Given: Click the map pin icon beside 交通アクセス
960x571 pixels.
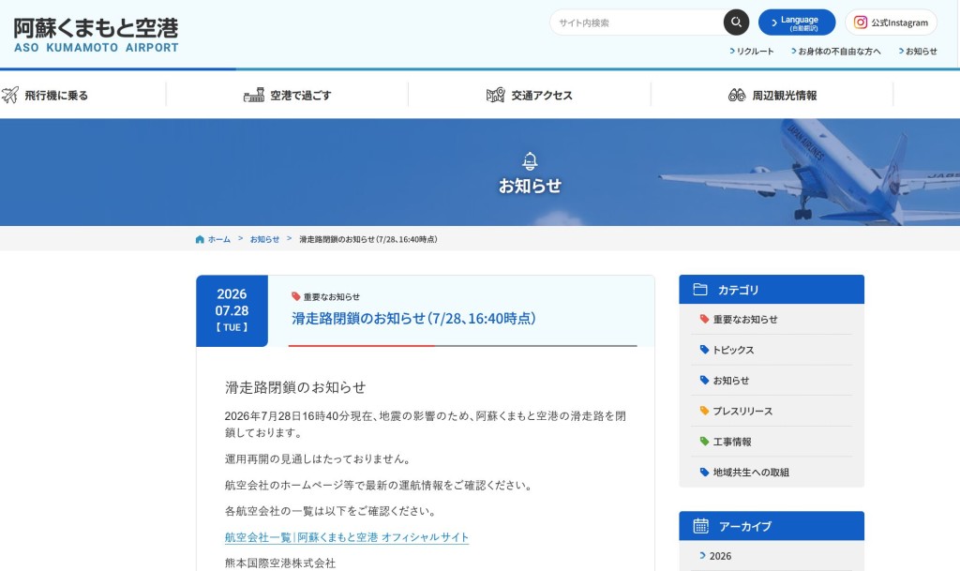Looking at the screenshot, I should (x=495, y=95).
